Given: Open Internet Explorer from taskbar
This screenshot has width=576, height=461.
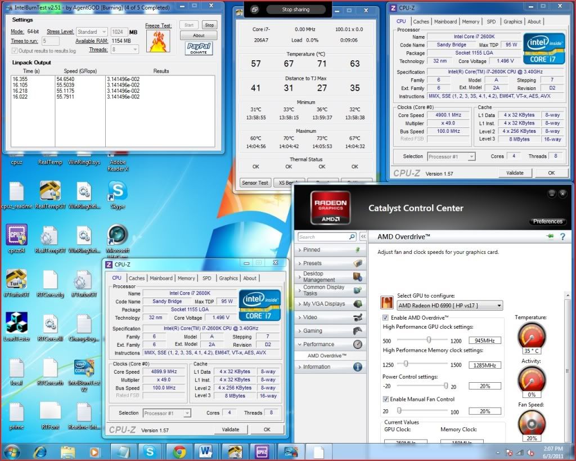Looking at the screenshot, I should [x=40, y=451].
